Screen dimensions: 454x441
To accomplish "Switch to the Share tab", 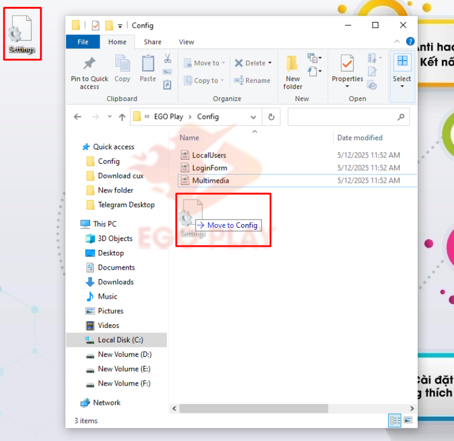I will tap(152, 42).
